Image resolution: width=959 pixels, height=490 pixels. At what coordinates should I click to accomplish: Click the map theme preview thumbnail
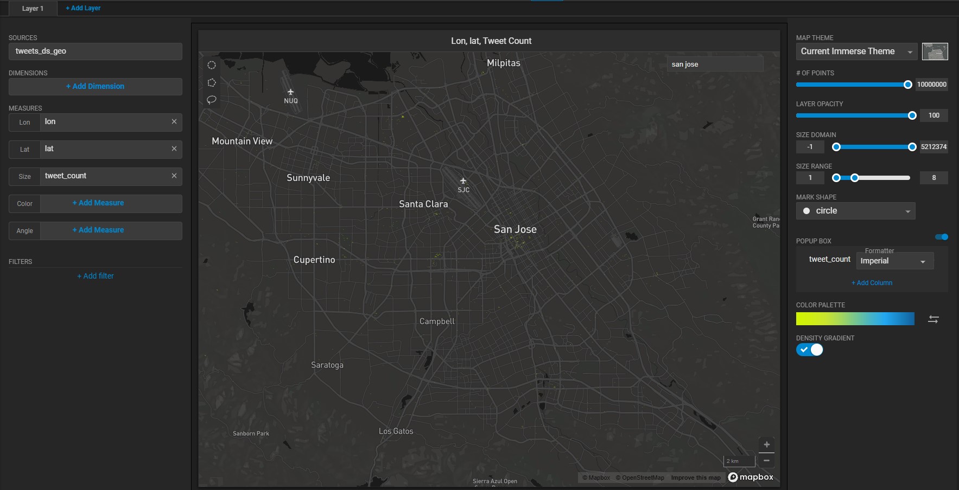[x=935, y=51]
